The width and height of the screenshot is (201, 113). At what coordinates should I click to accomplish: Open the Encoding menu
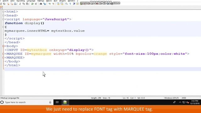[x=21, y=1]
